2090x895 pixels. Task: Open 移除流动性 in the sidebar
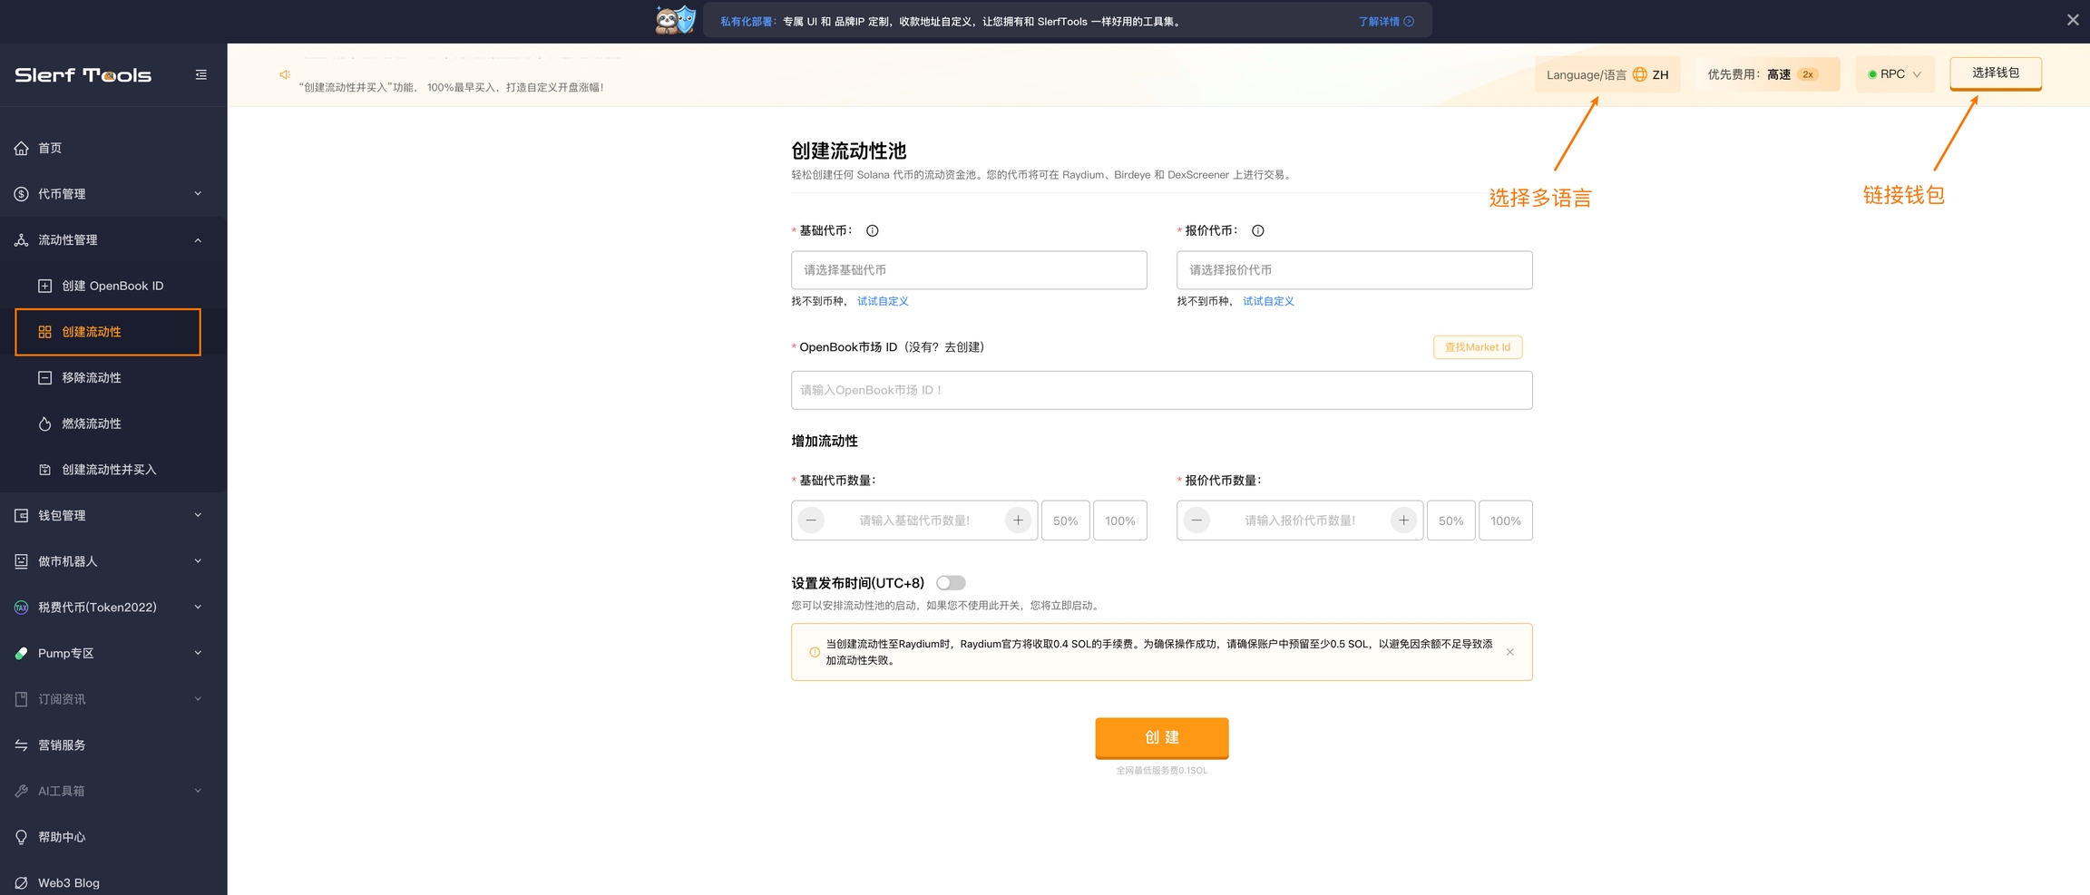coord(92,378)
